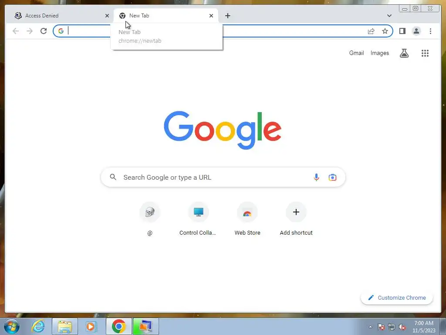Open the file explorer taskbar icon
446x335 pixels.
65,326
